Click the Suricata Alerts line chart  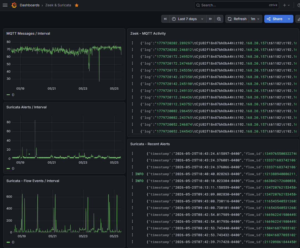point(66,137)
